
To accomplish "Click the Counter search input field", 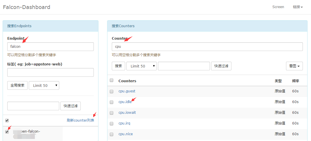I will (207, 47).
